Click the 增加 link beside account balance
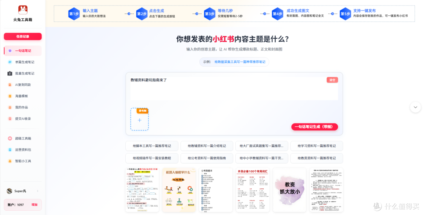 click(x=34, y=205)
